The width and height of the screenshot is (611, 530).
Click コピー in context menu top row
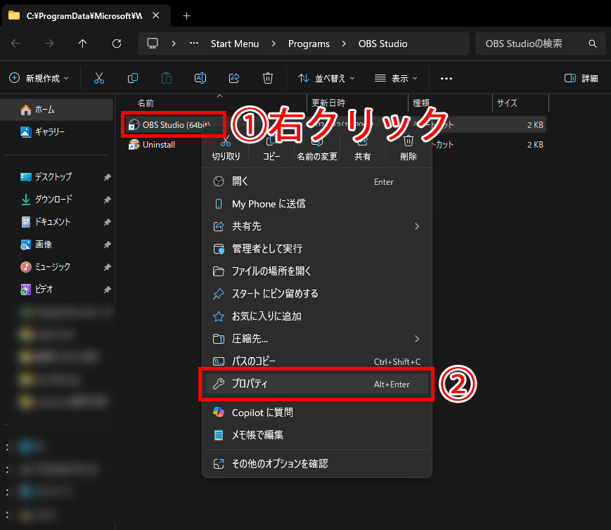[271, 149]
